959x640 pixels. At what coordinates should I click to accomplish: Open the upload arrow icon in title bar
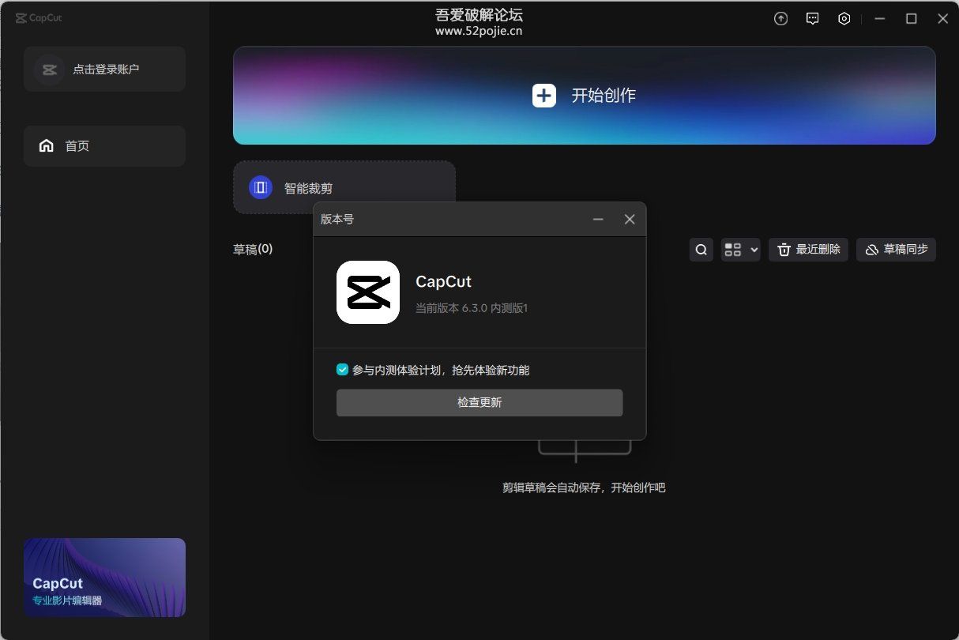[x=780, y=19]
